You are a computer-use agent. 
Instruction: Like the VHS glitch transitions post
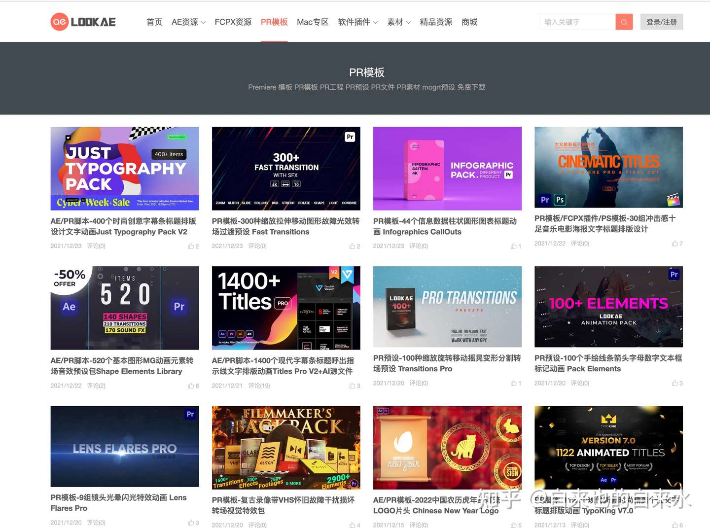coord(355,525)
